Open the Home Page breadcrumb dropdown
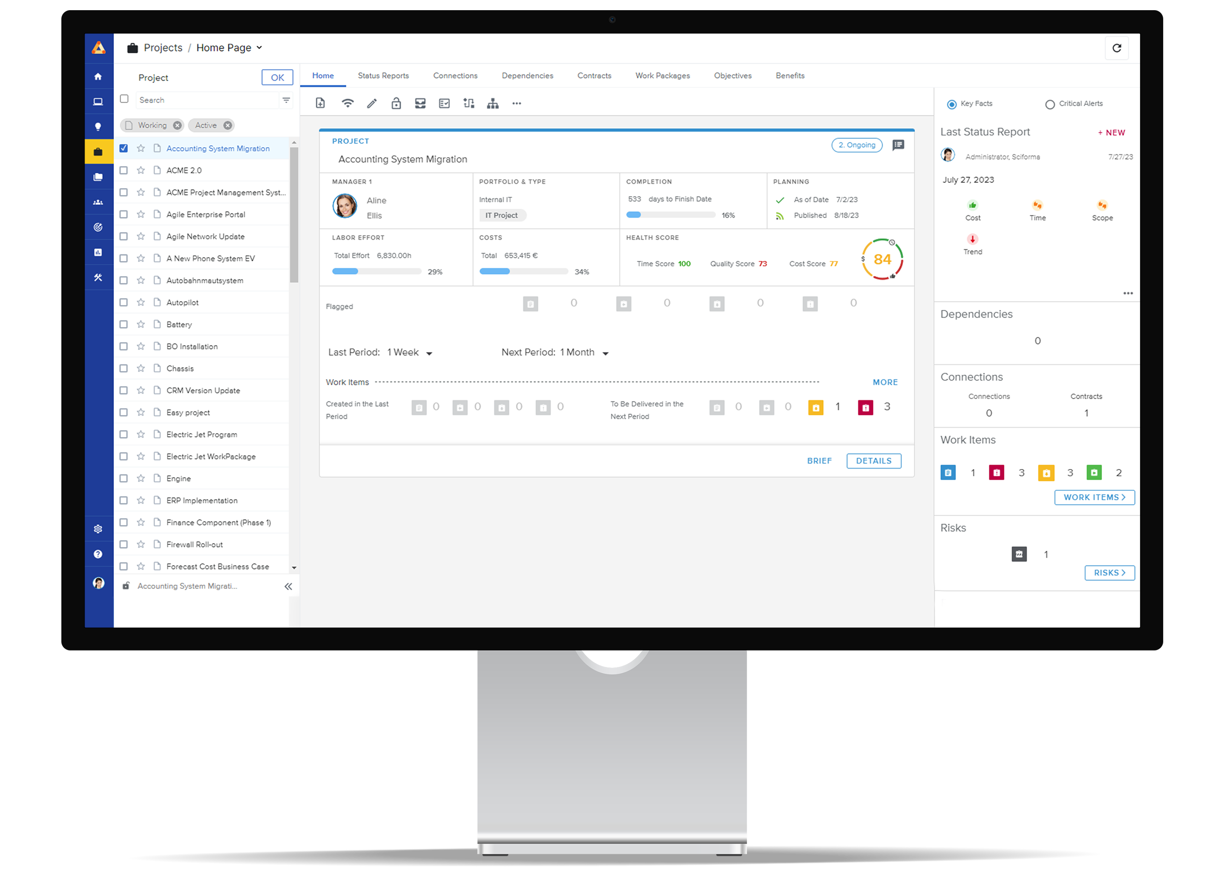Viewport: 1226px width, 873px height. pos(260,47)
